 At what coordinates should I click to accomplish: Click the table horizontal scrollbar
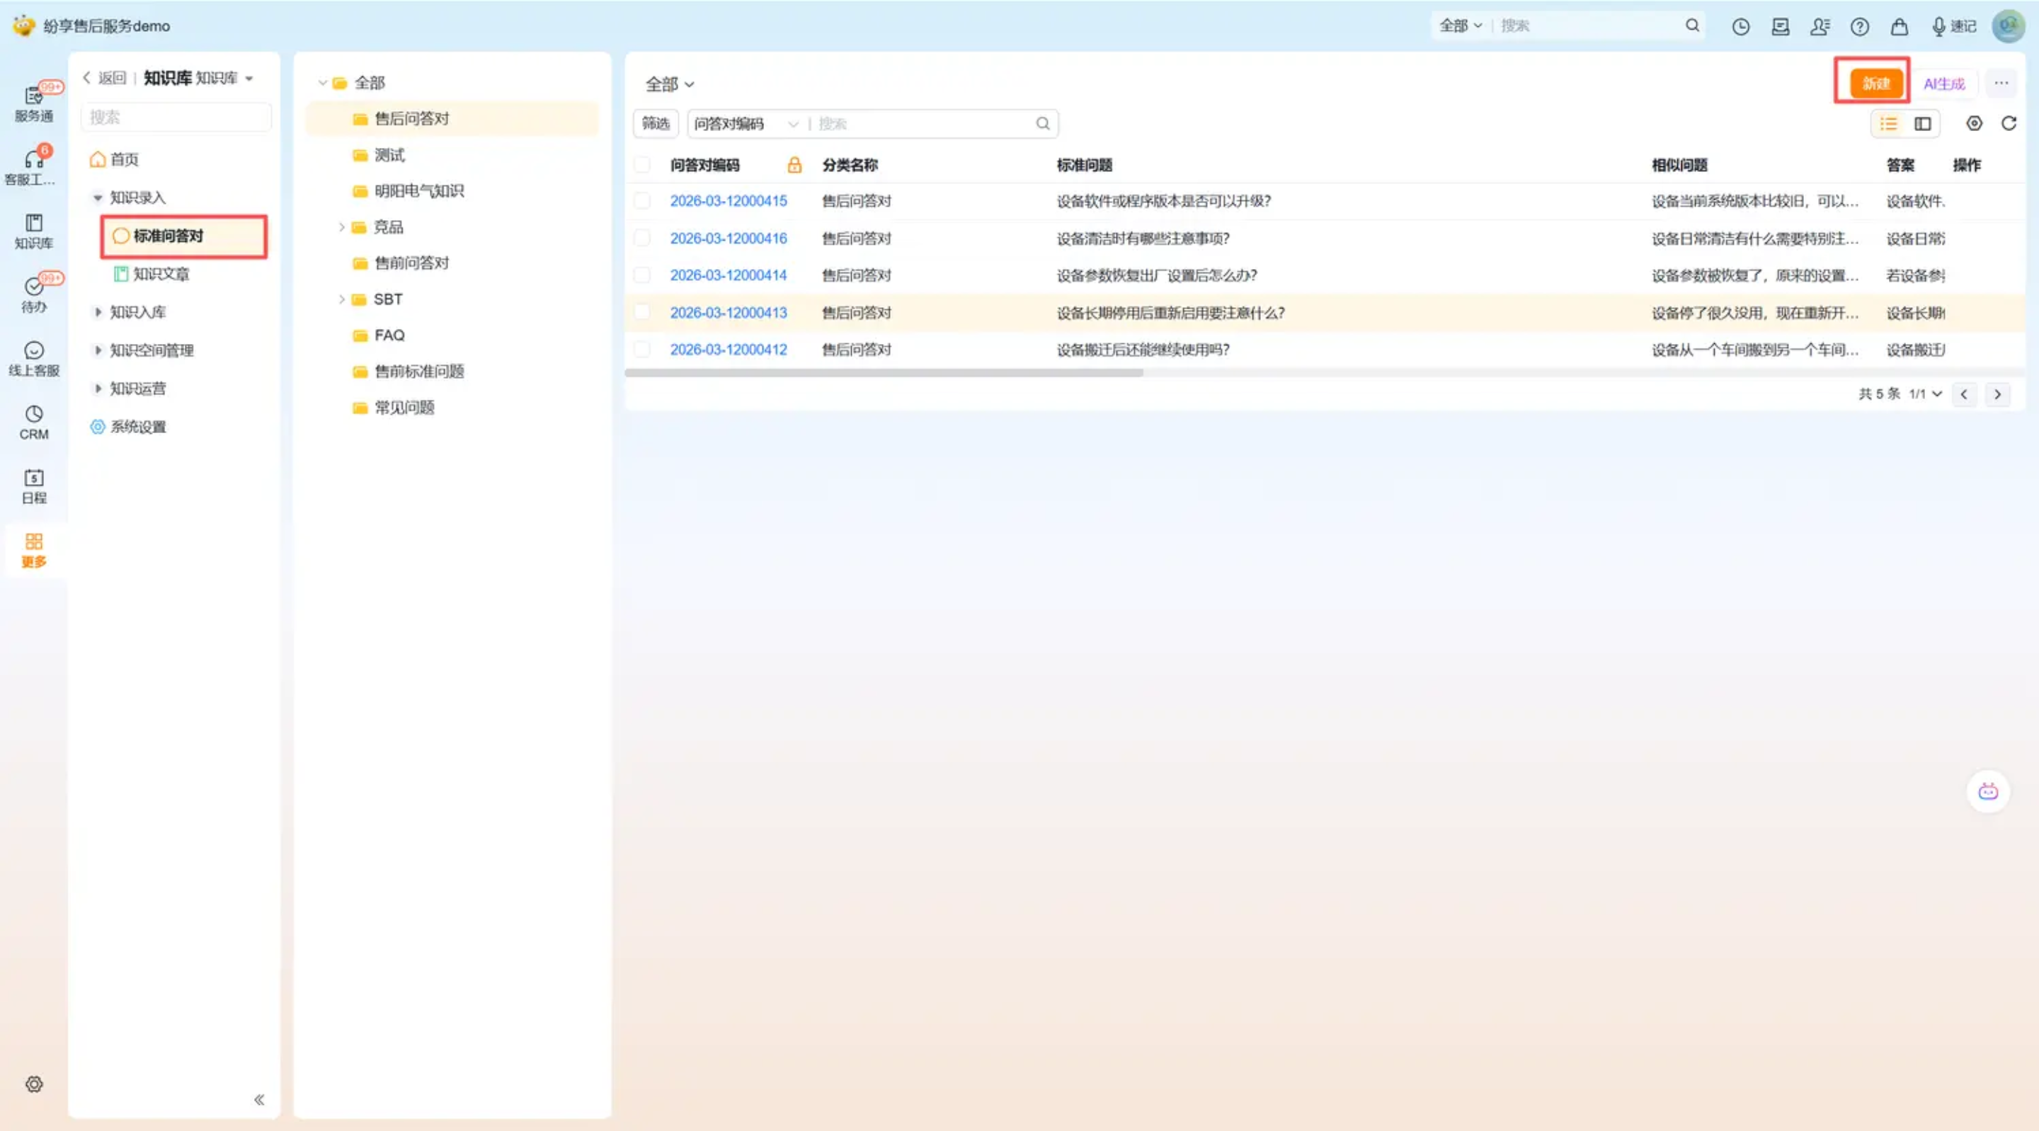883,373
